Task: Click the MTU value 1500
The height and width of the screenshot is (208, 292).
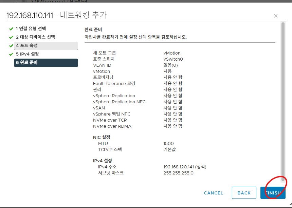Action: 168,144
